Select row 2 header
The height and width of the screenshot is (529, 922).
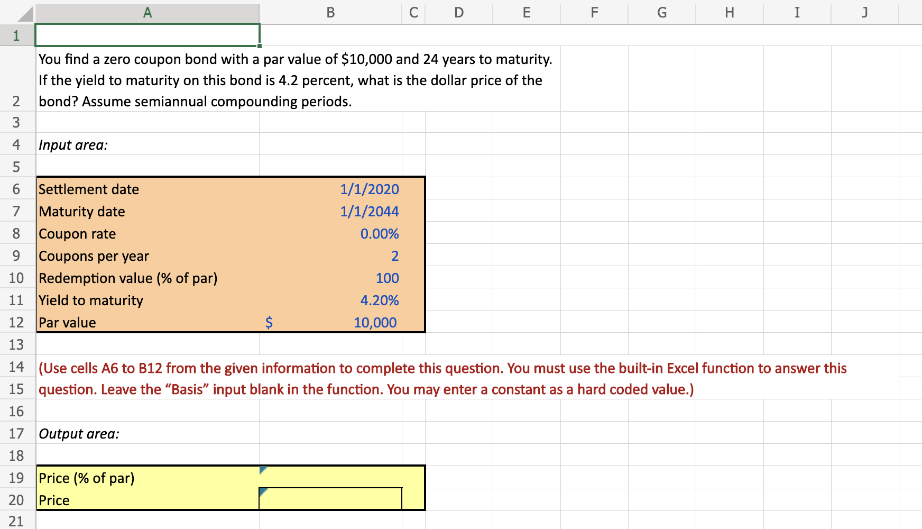click(x=17, y=79)
